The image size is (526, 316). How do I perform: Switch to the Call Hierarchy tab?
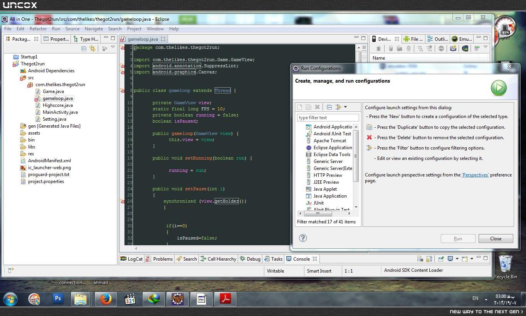218,259
